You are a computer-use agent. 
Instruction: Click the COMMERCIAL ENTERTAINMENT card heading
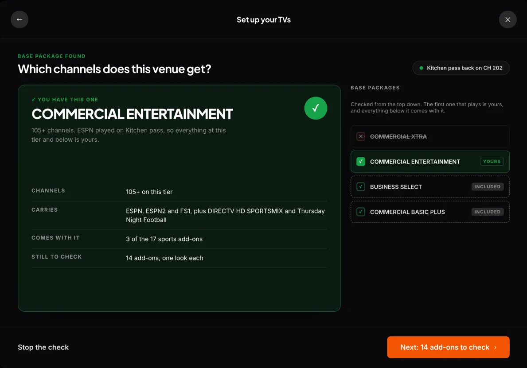click(x=132, y=114)
